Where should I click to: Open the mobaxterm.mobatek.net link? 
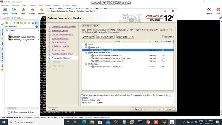[97, 117]
